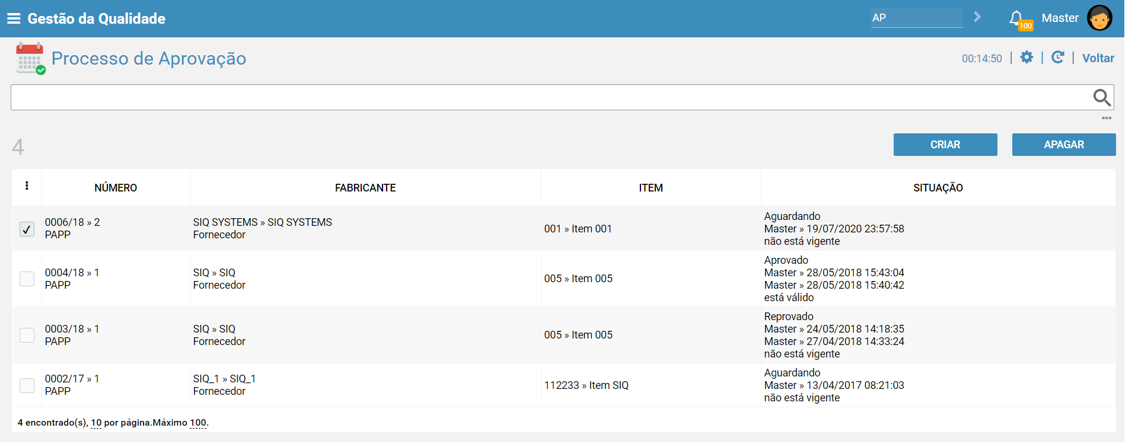
Task: Click item 001 » Item 001
Action: click(x=578, y=229)
